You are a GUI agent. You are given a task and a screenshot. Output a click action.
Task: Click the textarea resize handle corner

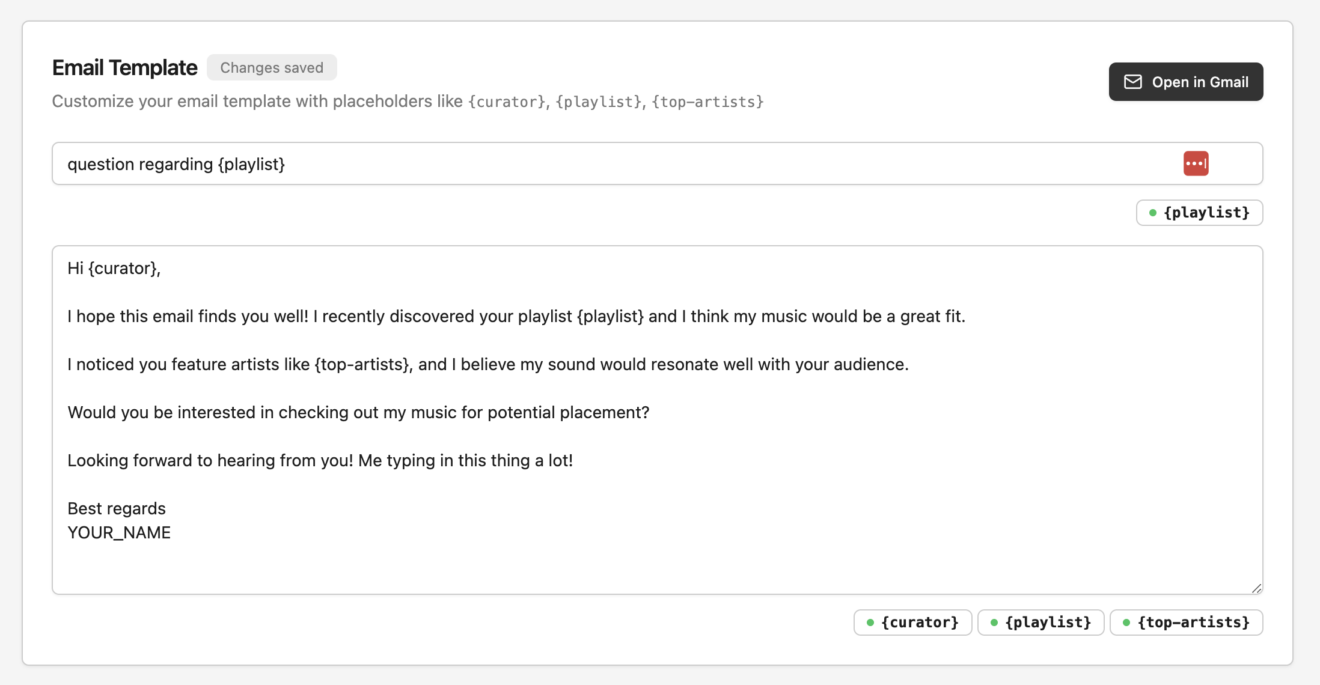pos(1256,588)
